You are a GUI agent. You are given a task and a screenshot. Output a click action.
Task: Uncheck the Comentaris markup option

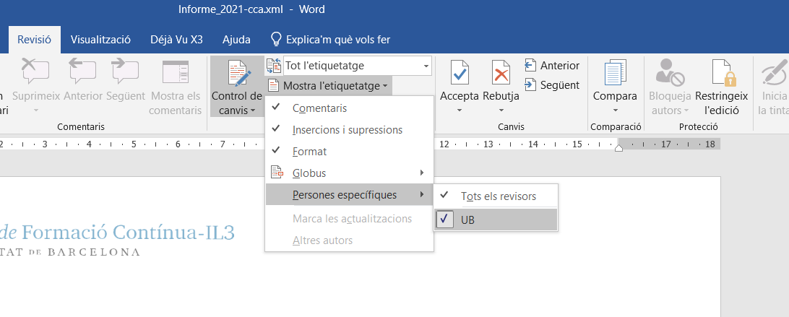[x=319, y=108]
